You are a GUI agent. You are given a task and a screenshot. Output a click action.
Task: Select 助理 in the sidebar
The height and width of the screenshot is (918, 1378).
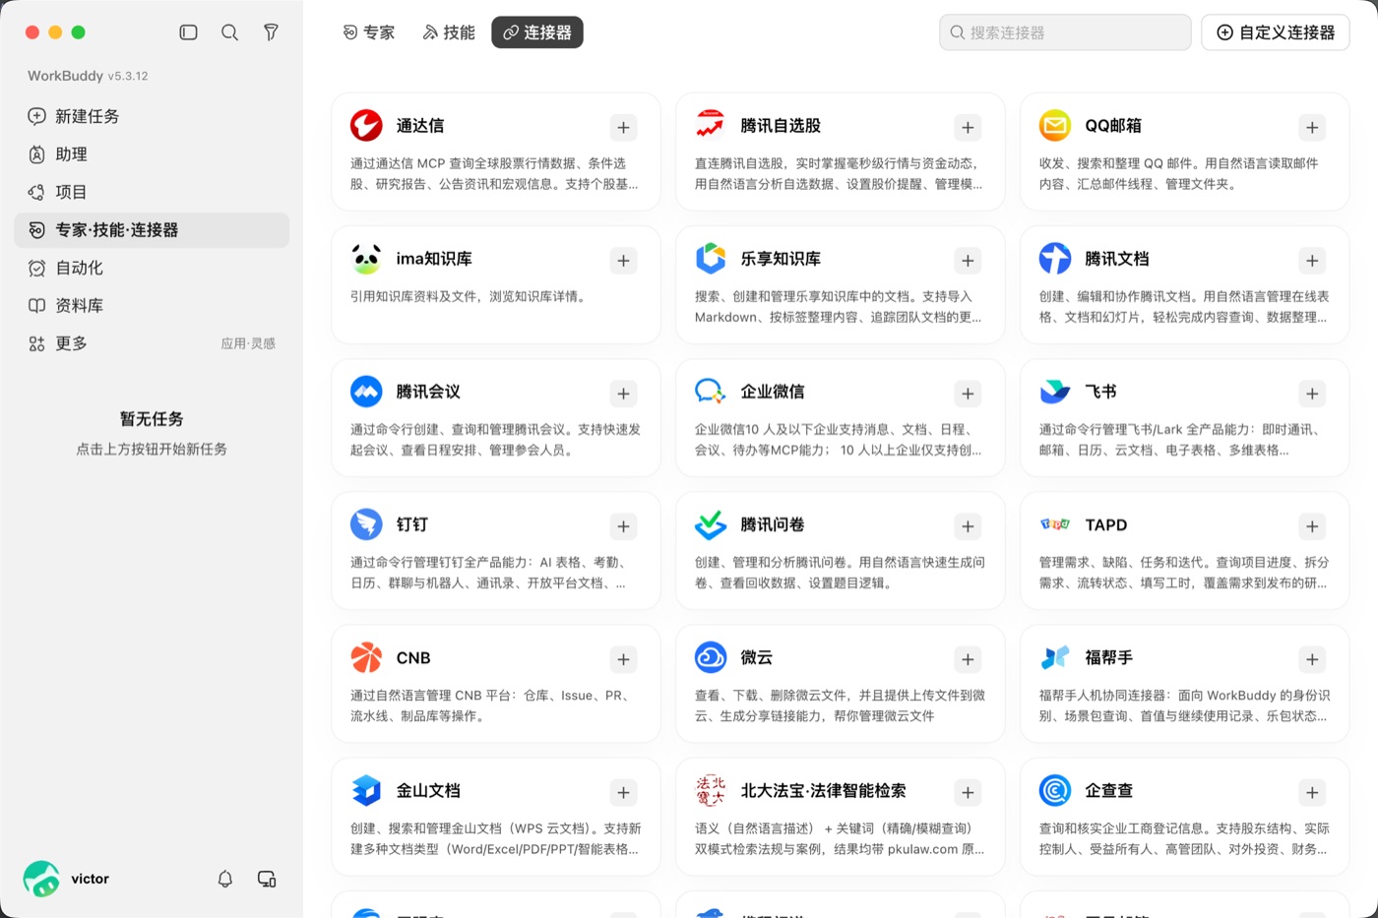152,154
